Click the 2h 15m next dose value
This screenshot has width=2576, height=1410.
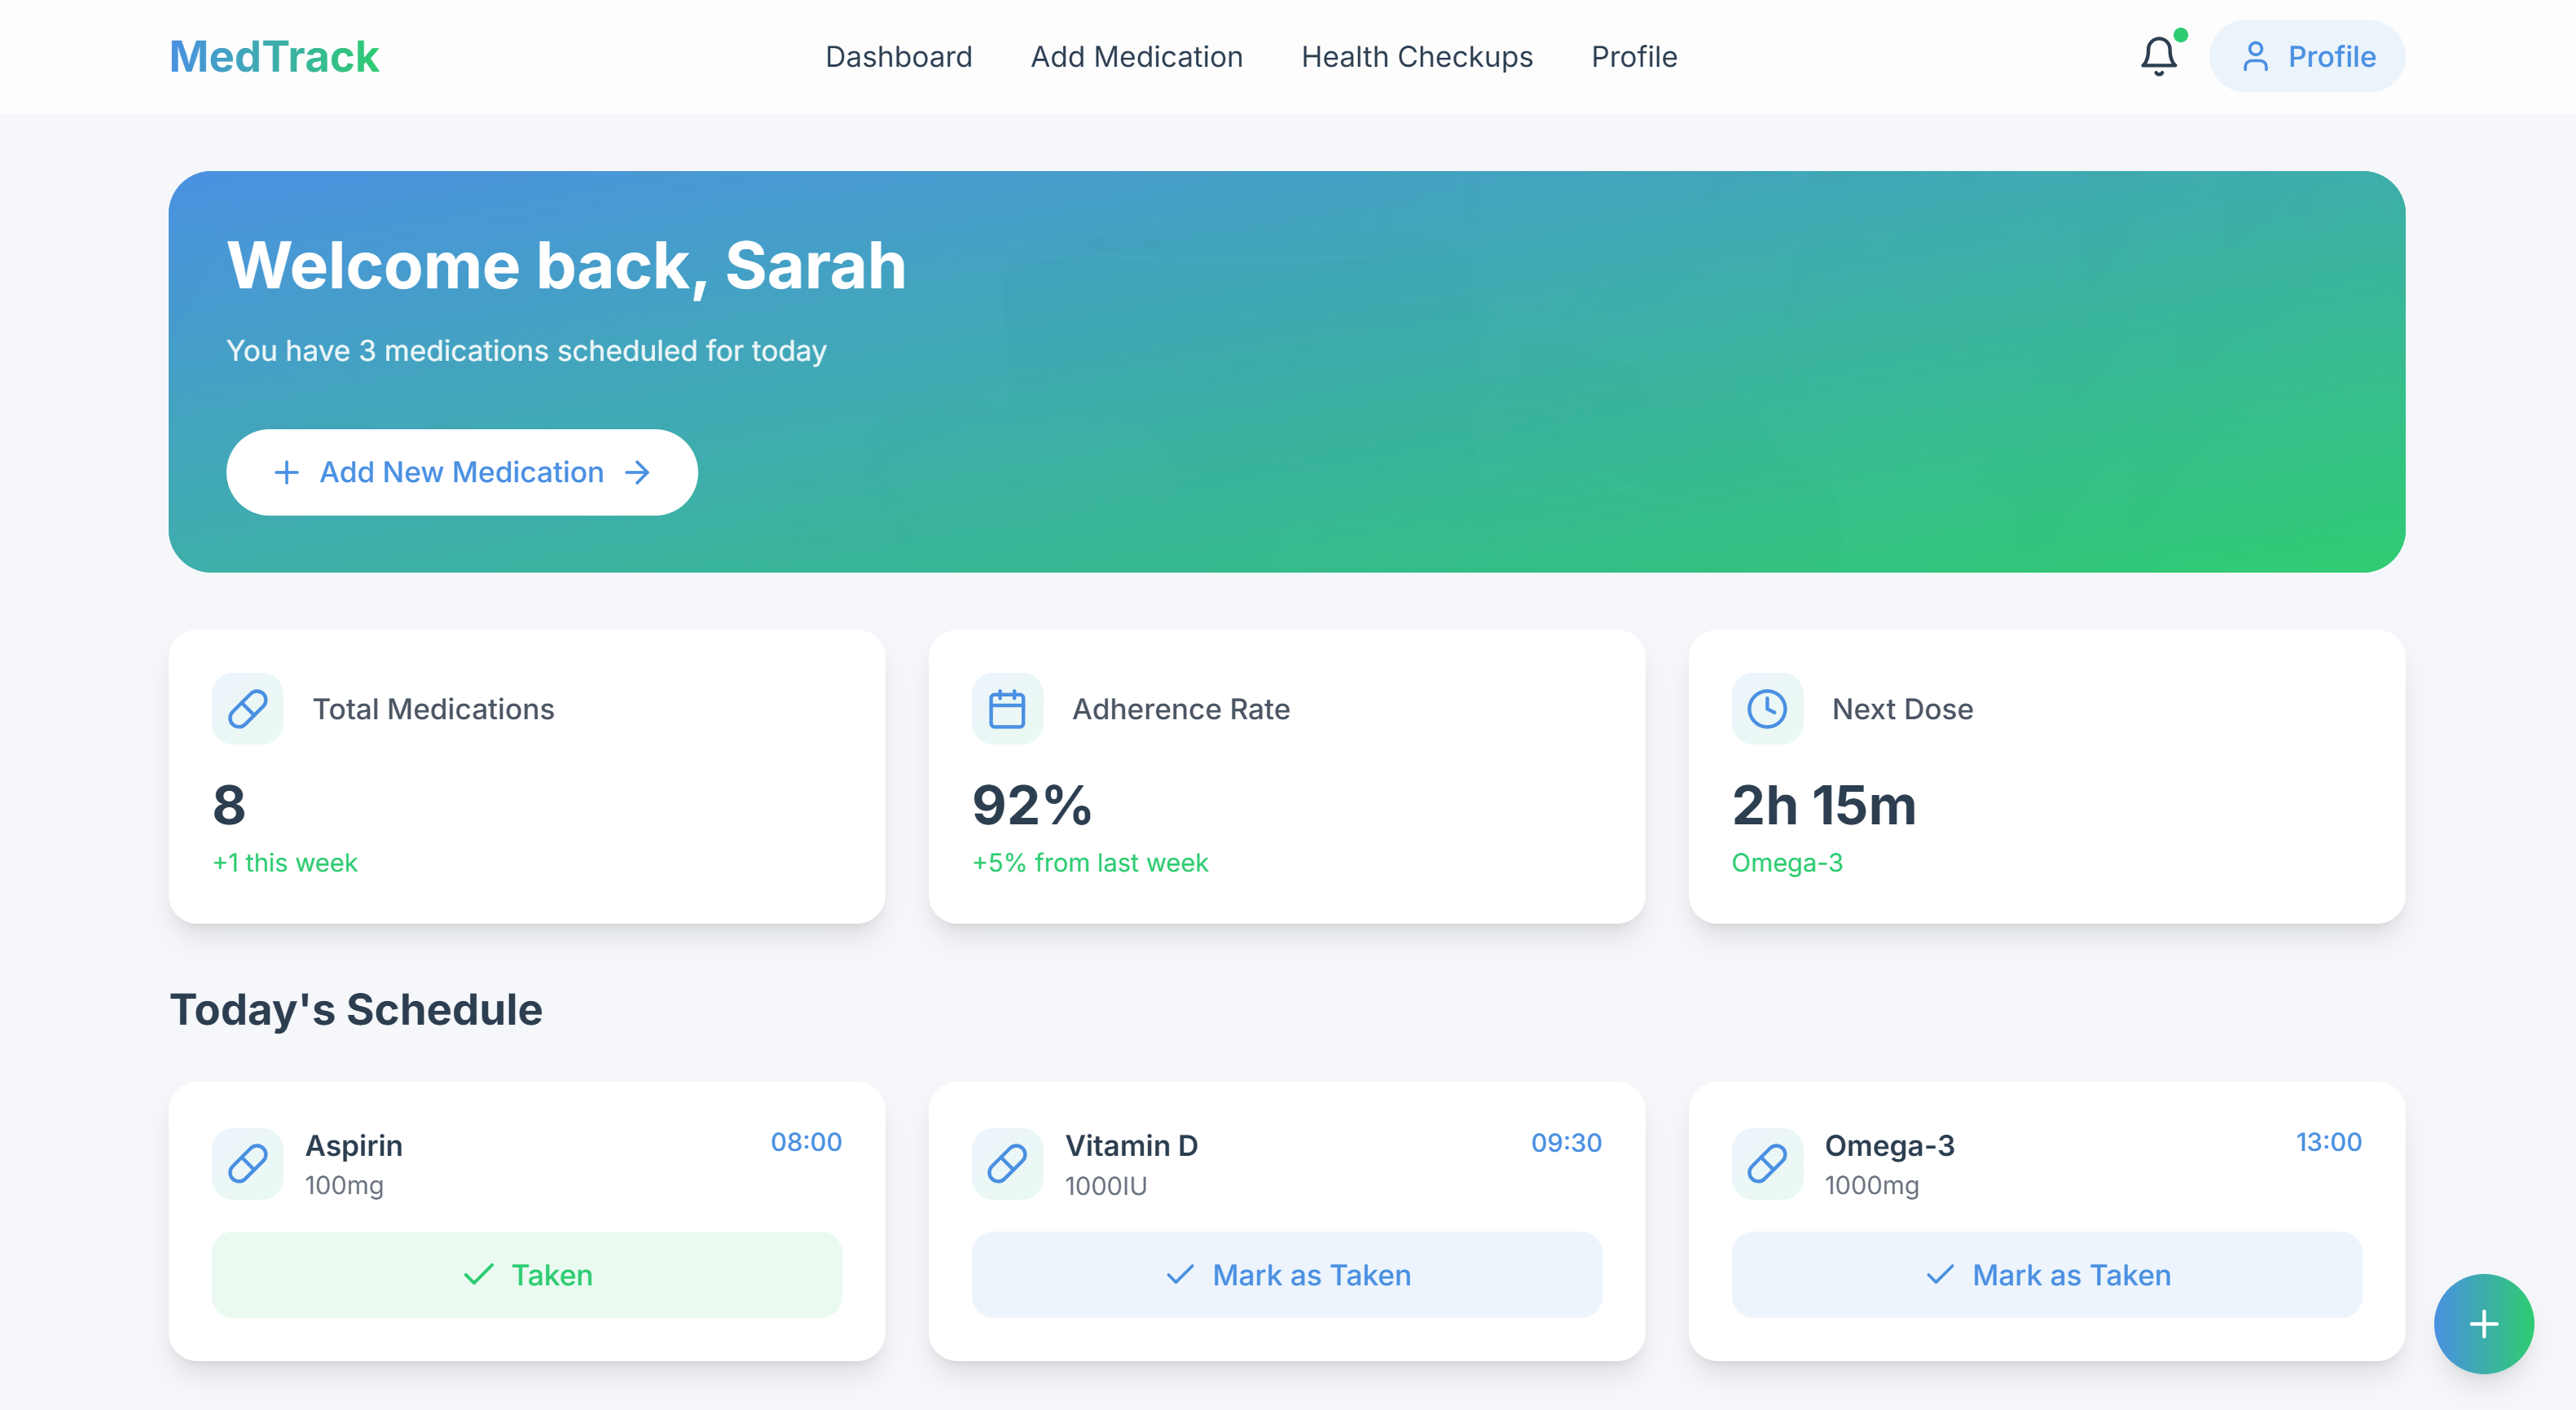(1824, 805)
